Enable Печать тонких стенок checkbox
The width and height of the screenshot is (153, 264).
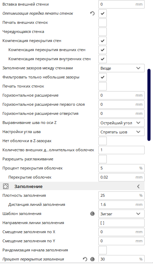[x=103, y=86]
